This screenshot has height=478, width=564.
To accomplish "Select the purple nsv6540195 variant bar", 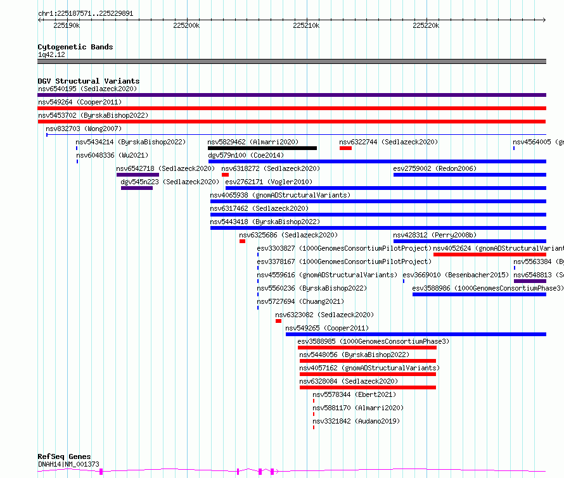I will pyautogui.click(x=292, y=95).
